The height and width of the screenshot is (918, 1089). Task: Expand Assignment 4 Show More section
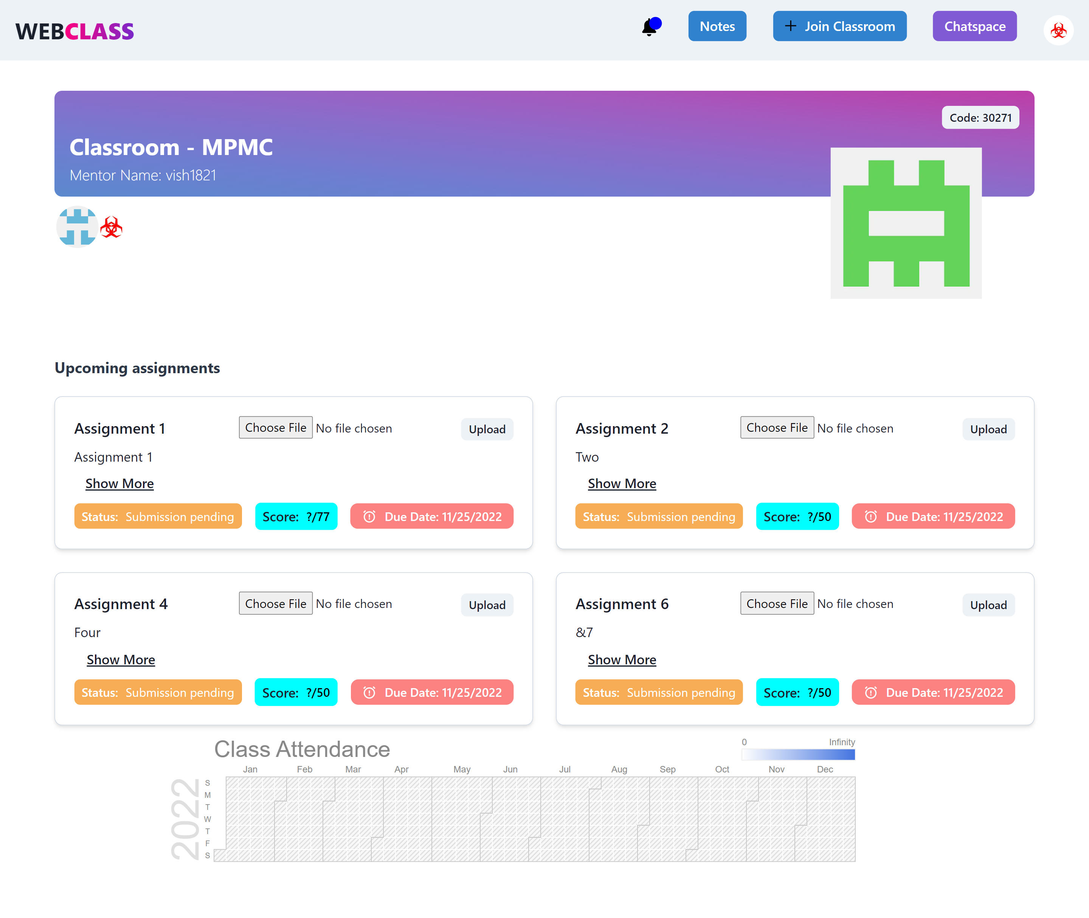(x=120, y=659)
